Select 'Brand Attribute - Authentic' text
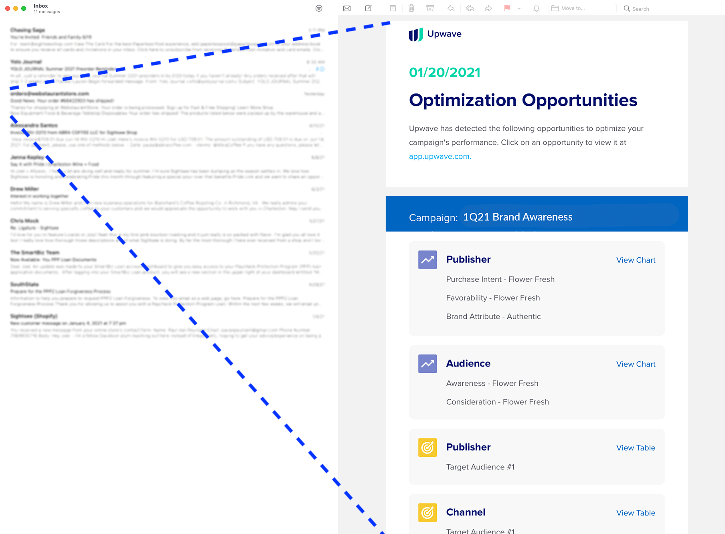This screenshot has width=725, height=534. pyautogui.click(x=493, y=316)
